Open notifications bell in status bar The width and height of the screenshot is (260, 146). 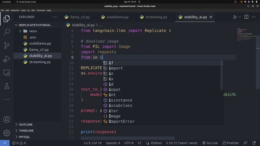[x=254, y=143]
